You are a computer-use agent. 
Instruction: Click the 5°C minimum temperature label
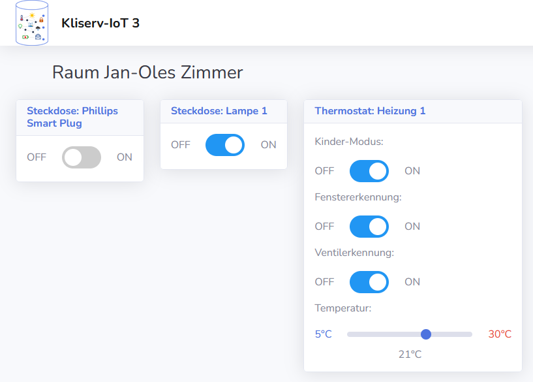[x=324, y=334]
